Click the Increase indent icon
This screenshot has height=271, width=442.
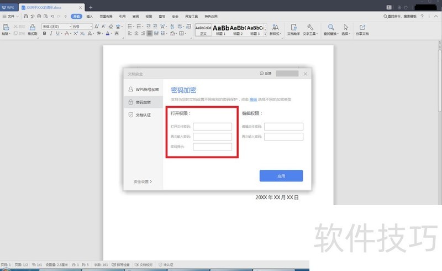[x=155, y=27]
